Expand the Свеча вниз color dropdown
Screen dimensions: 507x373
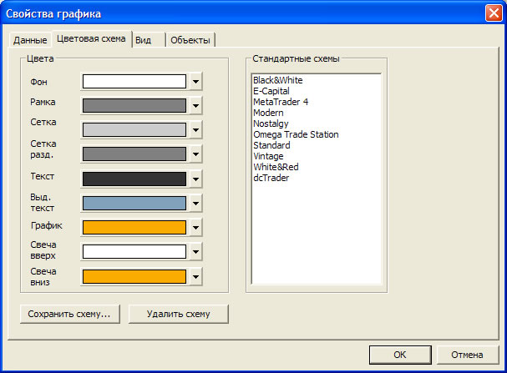coord(195,276)
